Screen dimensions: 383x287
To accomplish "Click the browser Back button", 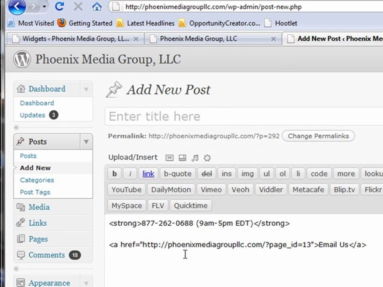I will pos(17,6).
